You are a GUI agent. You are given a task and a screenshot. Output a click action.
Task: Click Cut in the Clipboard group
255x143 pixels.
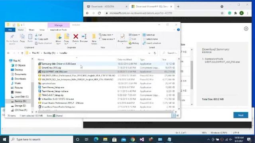39,35
